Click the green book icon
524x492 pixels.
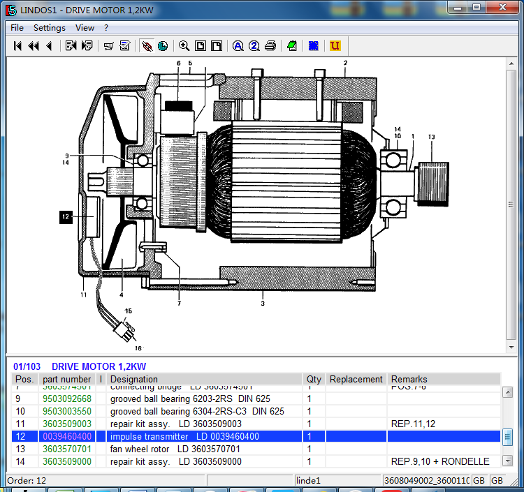(x=292, y=46)
